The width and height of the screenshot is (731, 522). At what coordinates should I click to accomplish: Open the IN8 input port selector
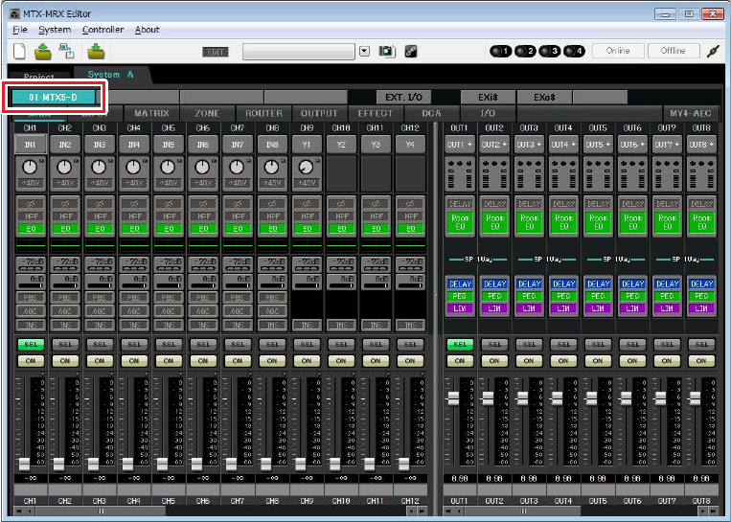[x=272, y=145]
